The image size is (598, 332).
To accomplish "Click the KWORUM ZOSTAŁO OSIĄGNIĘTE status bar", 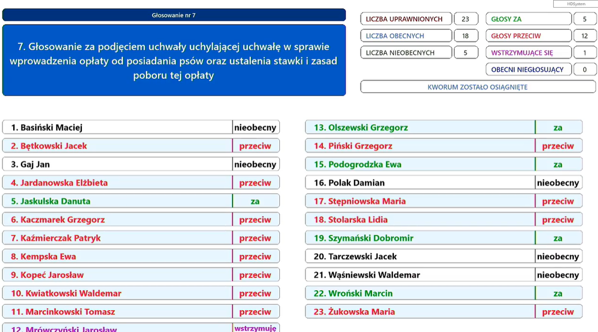I will [477, 87].
